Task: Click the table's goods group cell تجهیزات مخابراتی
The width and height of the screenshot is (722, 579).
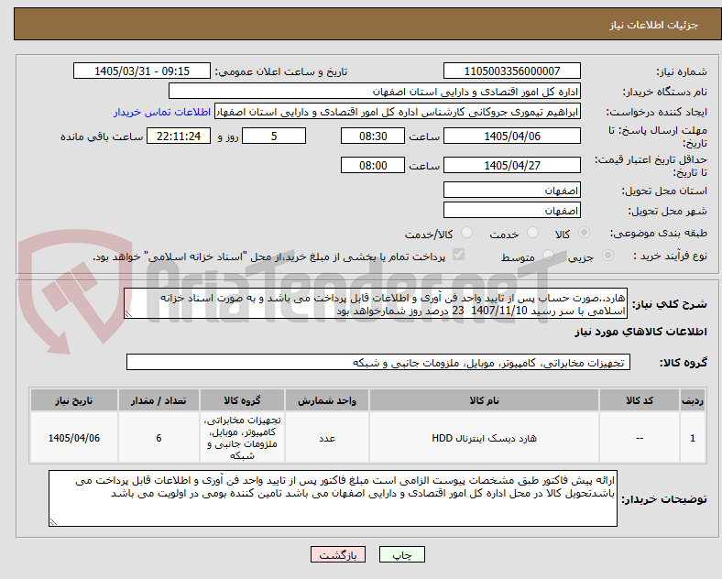Action: [242, 438]
